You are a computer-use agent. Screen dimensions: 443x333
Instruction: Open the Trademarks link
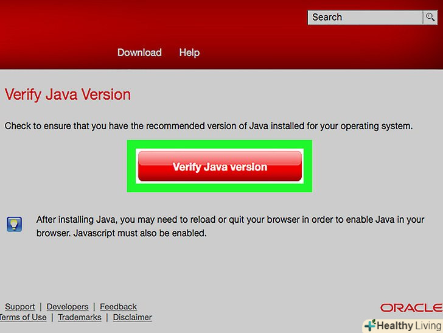80,317
